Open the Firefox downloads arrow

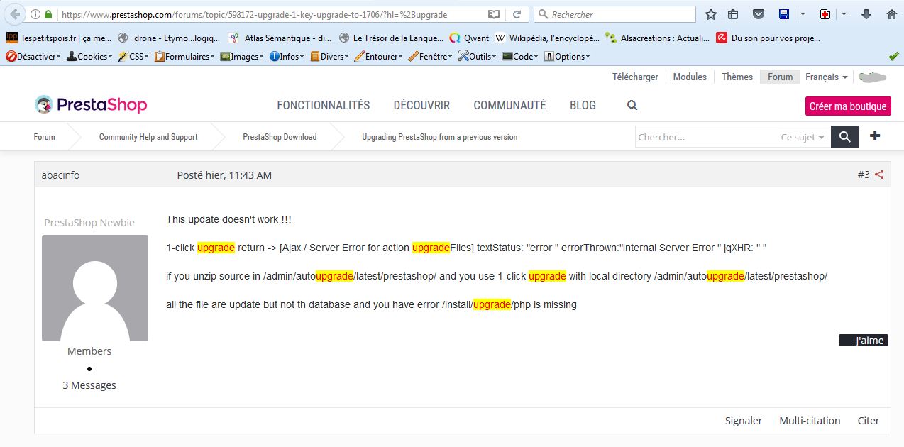866,14
